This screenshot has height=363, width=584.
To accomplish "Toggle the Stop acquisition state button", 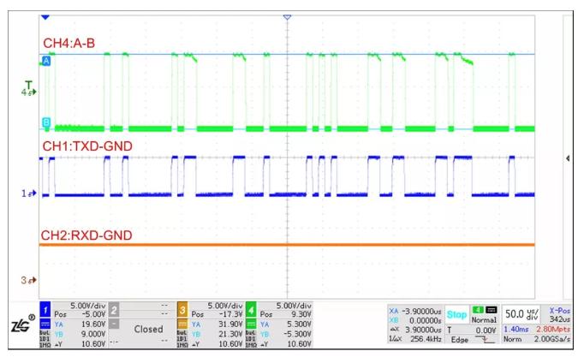I will [x=455, y=315].
